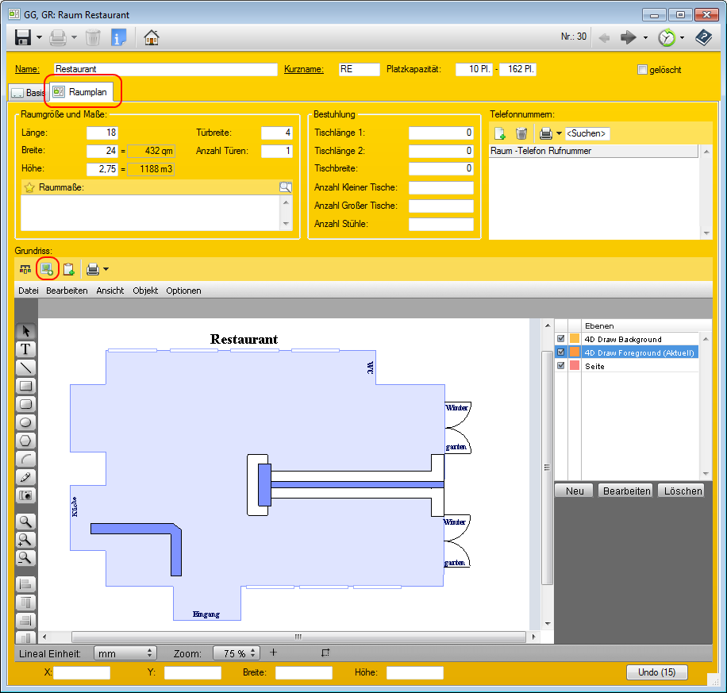Image resolution: width=727 pixels, height=693 pixels.
Task: Select the Line drawing tool
Action: (26, 368)
